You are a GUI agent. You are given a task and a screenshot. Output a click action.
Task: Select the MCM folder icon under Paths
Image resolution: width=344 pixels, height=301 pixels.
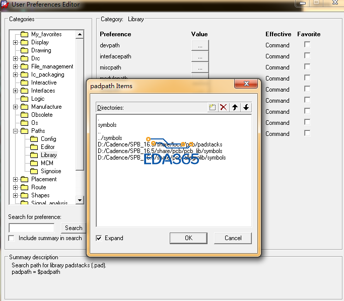[x=34, y=163]
